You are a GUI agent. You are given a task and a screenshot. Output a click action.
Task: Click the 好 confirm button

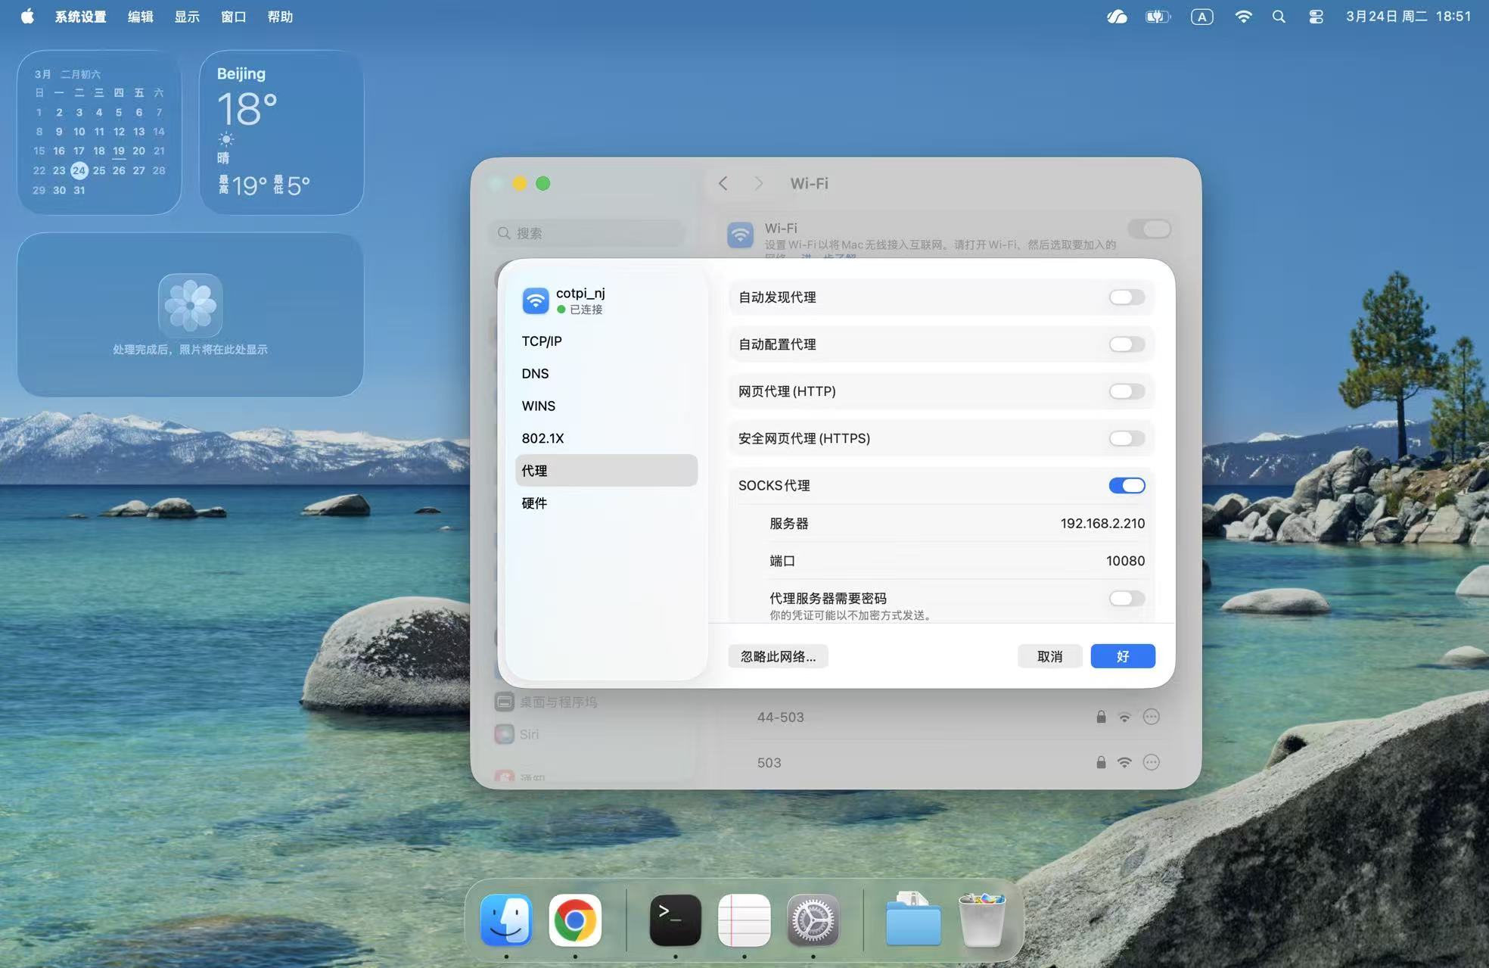tap(1122, 656)
